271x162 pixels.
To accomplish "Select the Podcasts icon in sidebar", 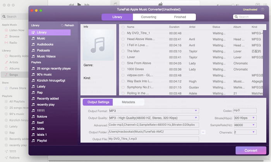I will pos(33,51).
